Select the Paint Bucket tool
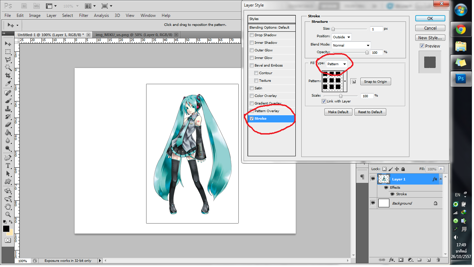Image resolution: width=474 pixels, height=267 pixels. point(8,133)
